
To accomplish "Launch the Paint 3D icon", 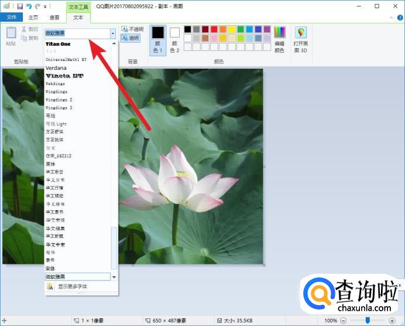I will [x=300, y=33].
